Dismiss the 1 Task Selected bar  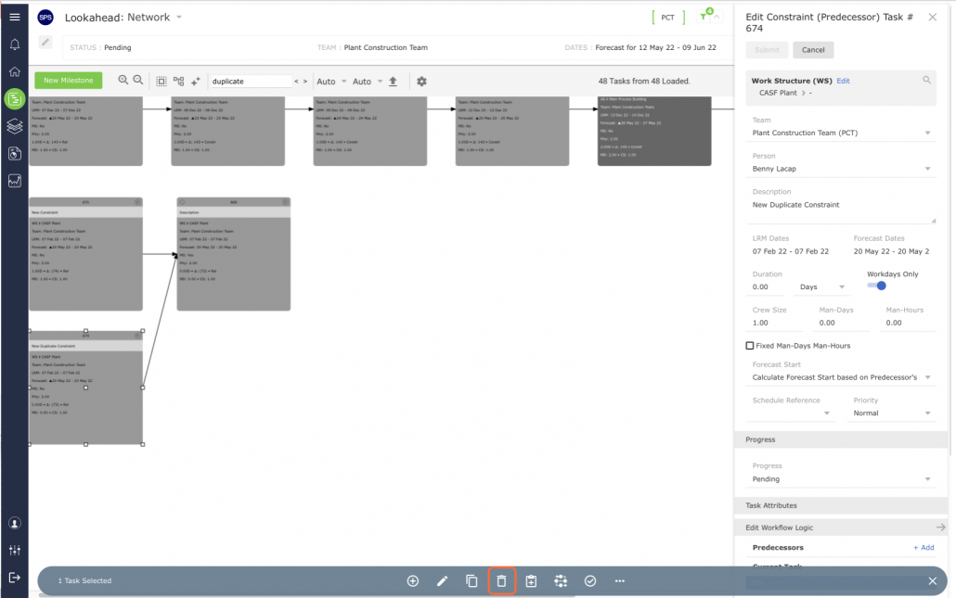click(932, 581)
